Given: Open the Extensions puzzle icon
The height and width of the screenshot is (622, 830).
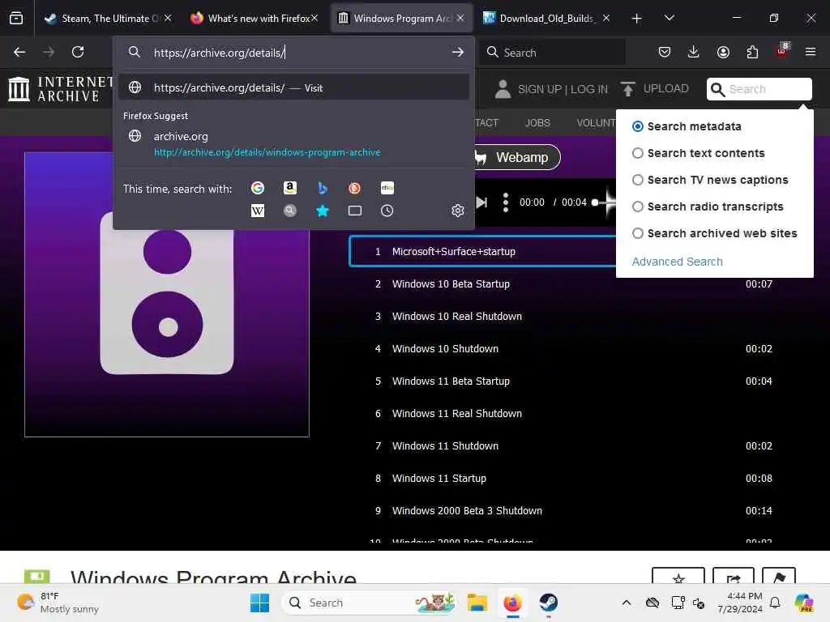Looking at the screenshot, I should pyautogui.click(x=752, y=52).
